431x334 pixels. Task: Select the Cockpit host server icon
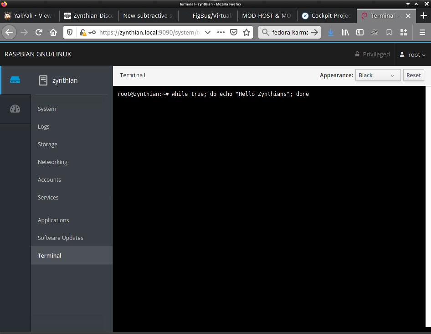pos(15,80)
